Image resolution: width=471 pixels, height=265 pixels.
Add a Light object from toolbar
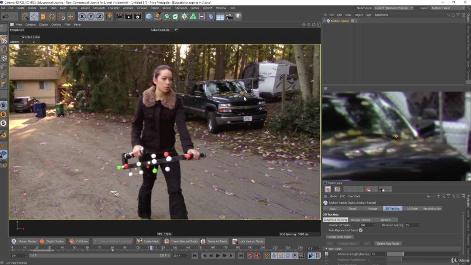point(238,16)
